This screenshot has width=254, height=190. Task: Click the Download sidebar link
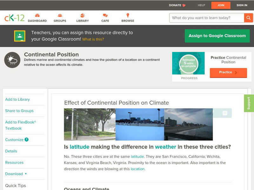point(14,174)
